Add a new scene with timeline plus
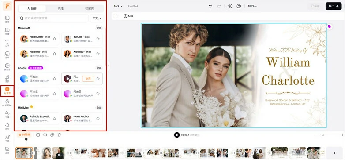 tap(334, 153)
